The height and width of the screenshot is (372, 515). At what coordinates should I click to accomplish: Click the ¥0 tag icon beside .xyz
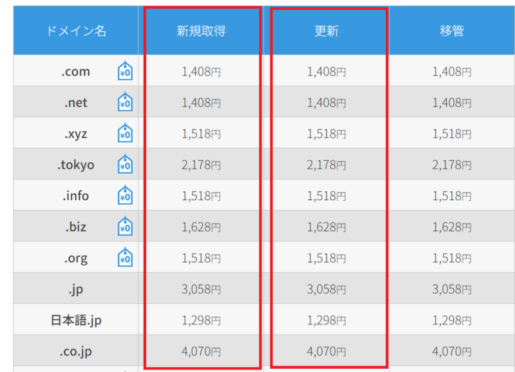pyautogui.click(x=125, y=134)
